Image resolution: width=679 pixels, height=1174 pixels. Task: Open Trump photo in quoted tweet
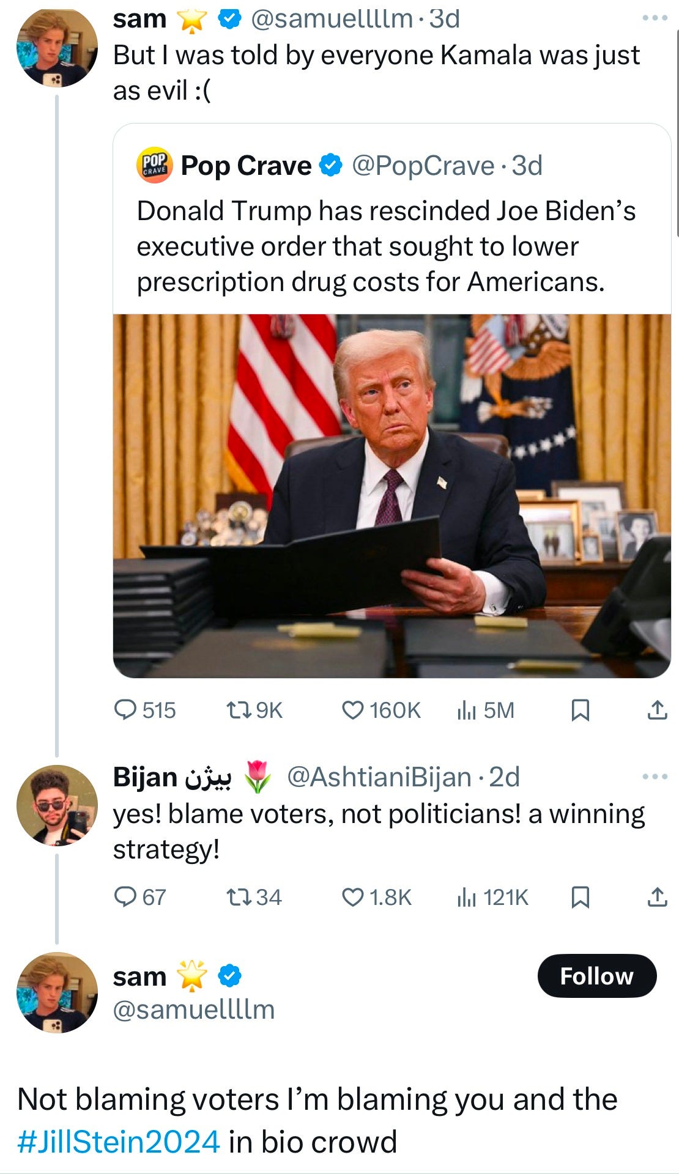pos(392,496)
